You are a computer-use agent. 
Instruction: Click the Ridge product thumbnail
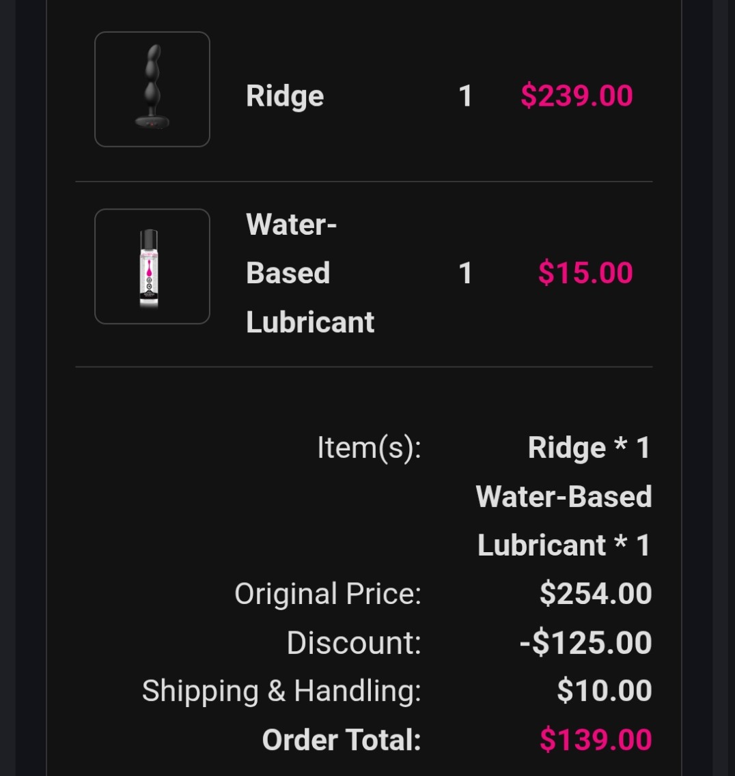tap(152, 89)
